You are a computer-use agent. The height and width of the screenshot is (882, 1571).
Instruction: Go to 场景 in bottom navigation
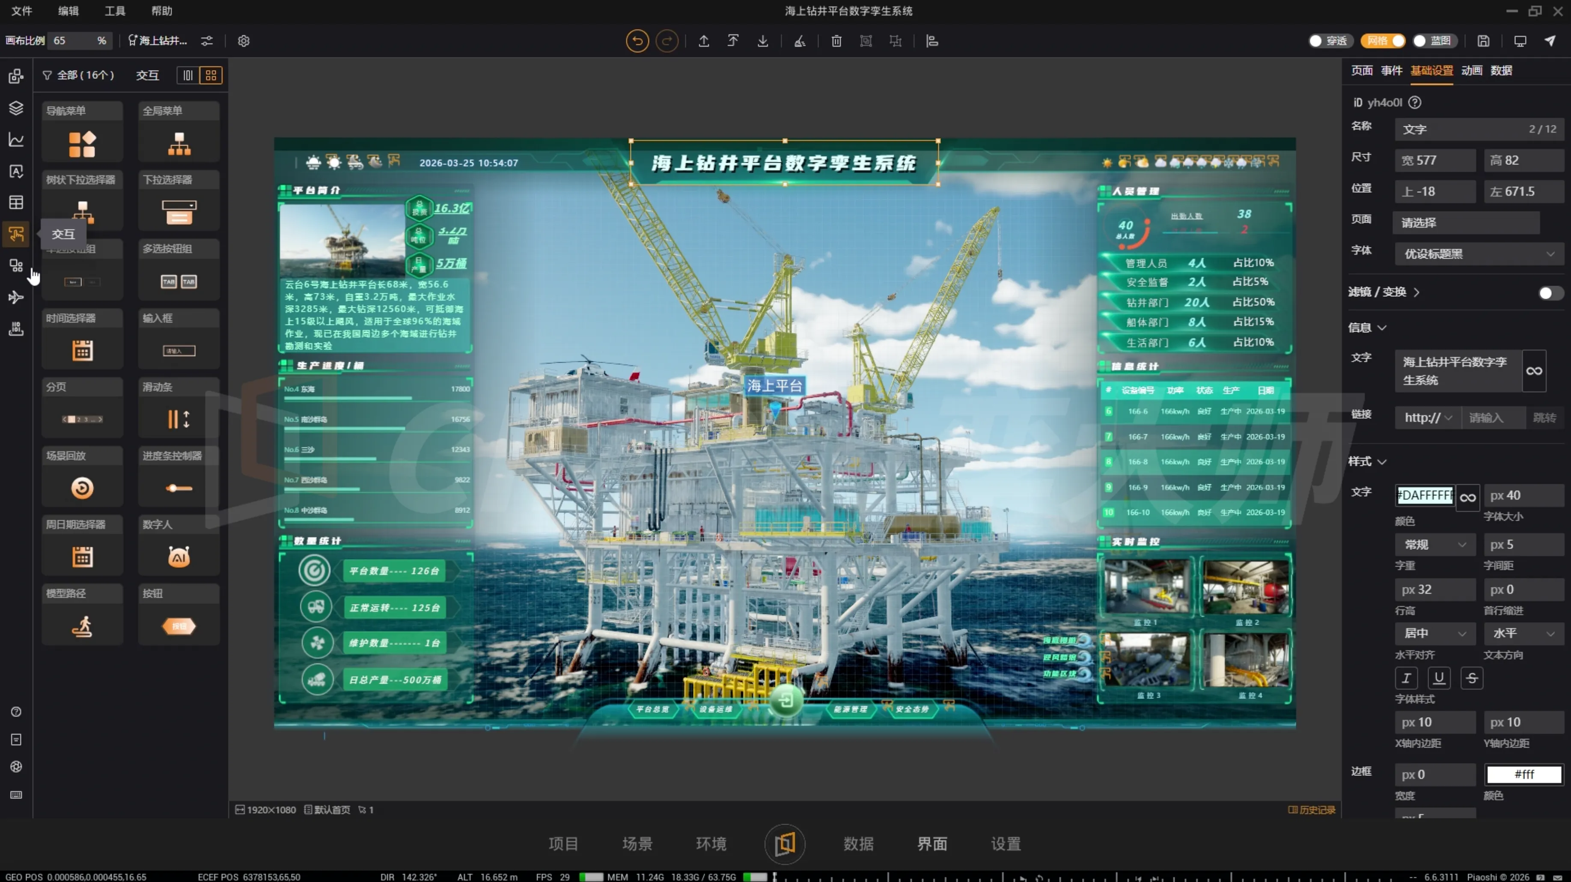pyautogui.click(x=637, y=843)
